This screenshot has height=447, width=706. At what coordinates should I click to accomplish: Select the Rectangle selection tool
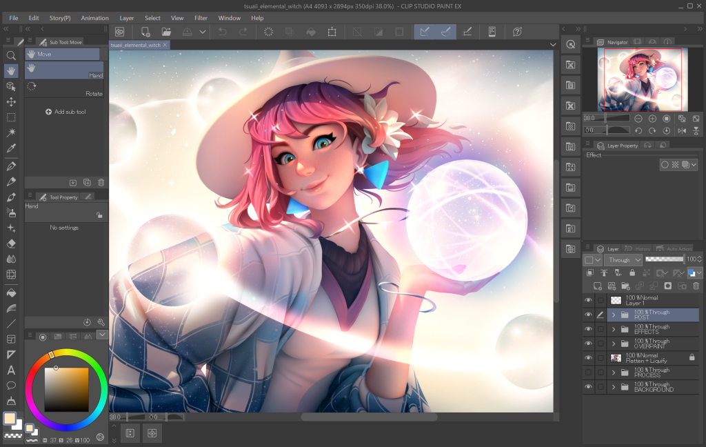pyautogui.click(x=11, y=117)
